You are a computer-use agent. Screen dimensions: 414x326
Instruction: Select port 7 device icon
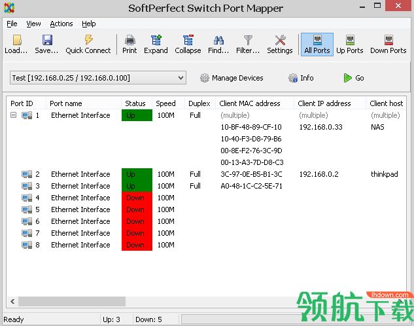tap(27, 233)
